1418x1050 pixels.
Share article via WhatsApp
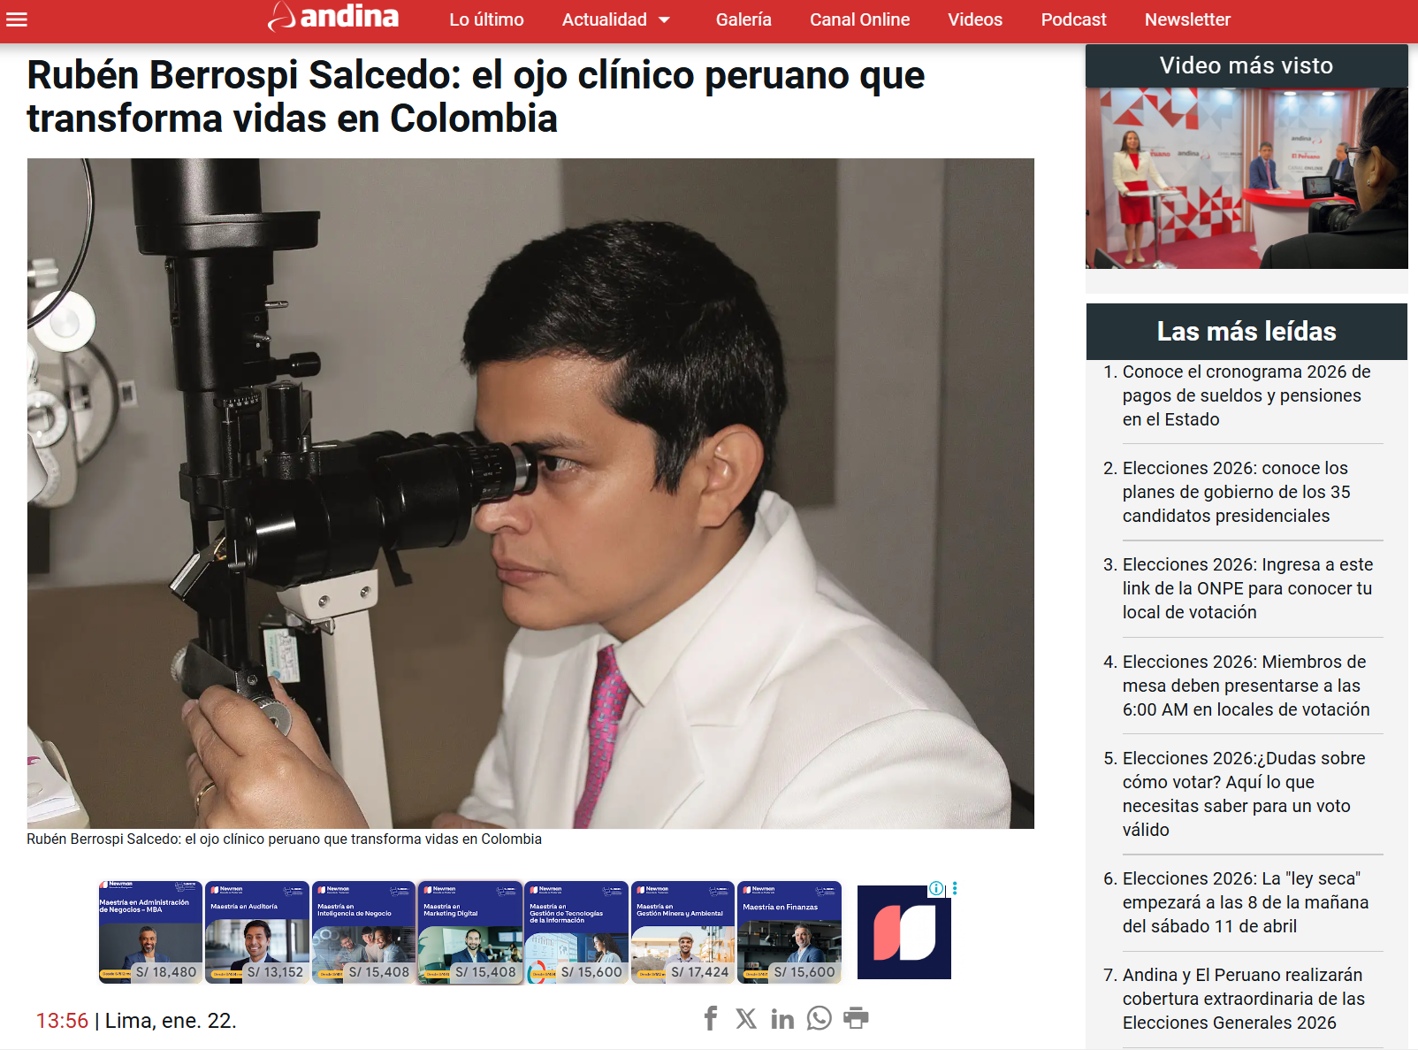[820, 1018]
